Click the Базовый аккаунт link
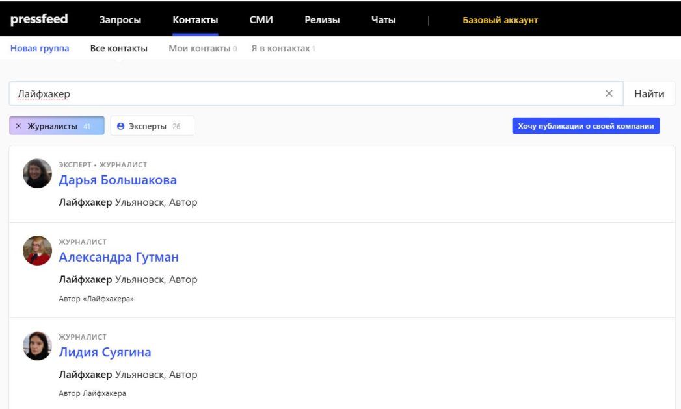 coord(500,20)
